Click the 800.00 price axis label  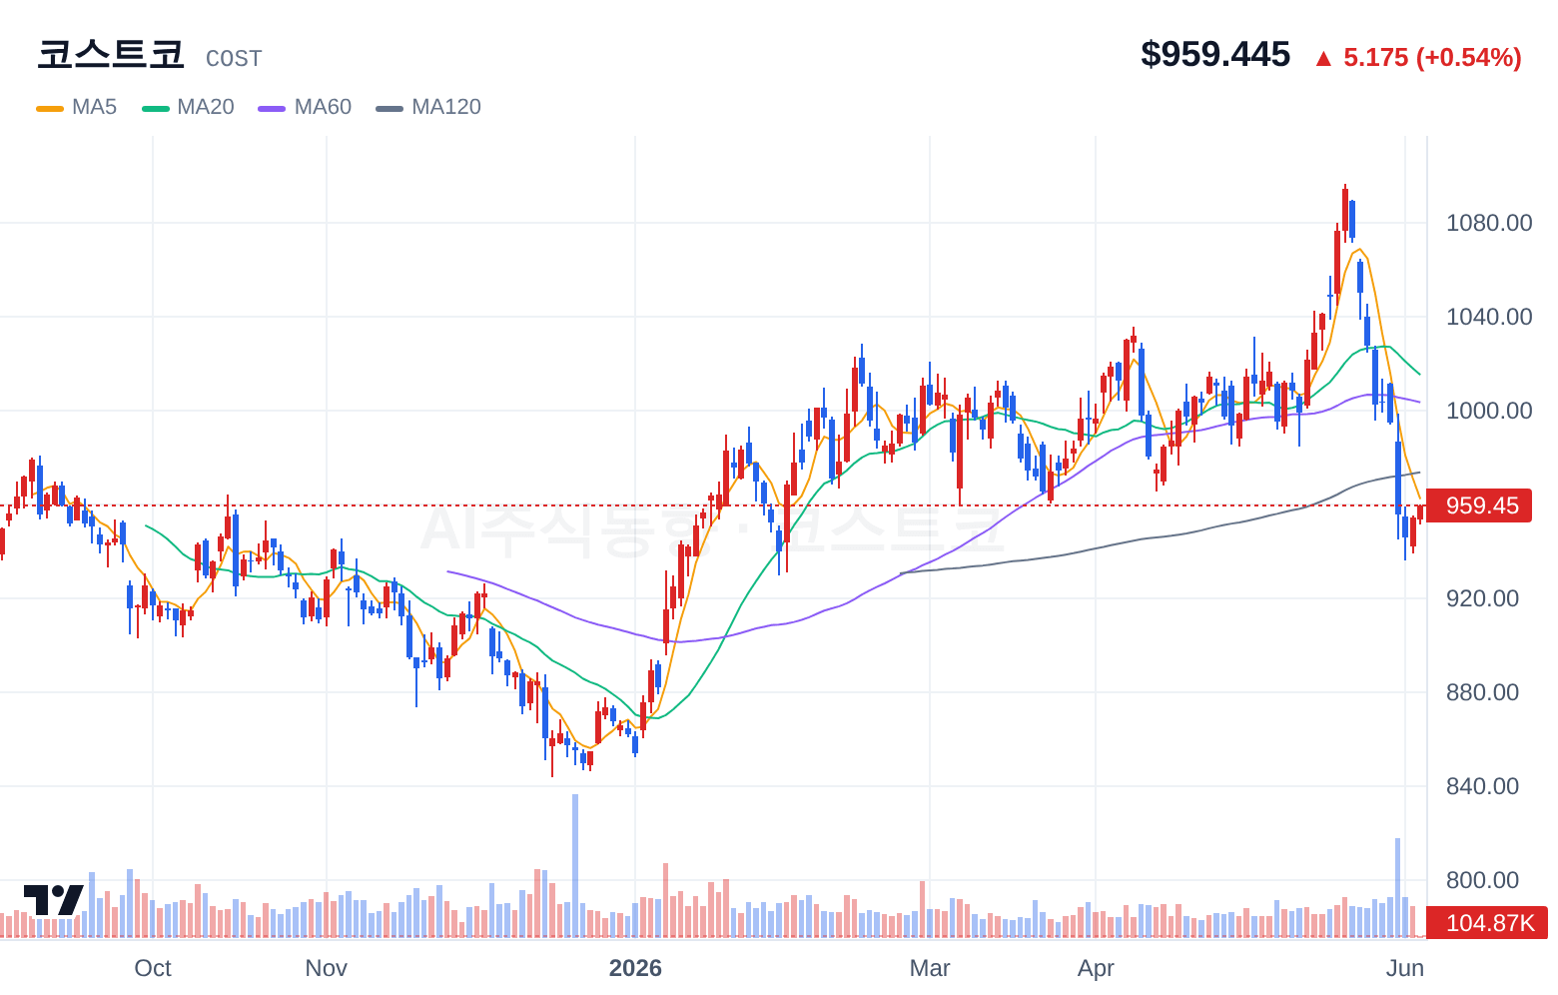click(x=1482, y=880)
